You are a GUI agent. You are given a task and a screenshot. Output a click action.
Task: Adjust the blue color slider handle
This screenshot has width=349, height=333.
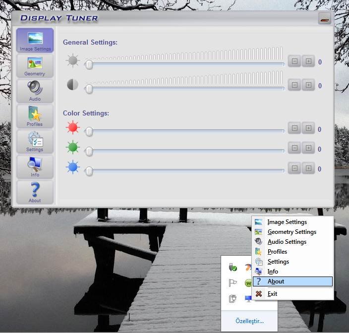(x=89, y=171)
